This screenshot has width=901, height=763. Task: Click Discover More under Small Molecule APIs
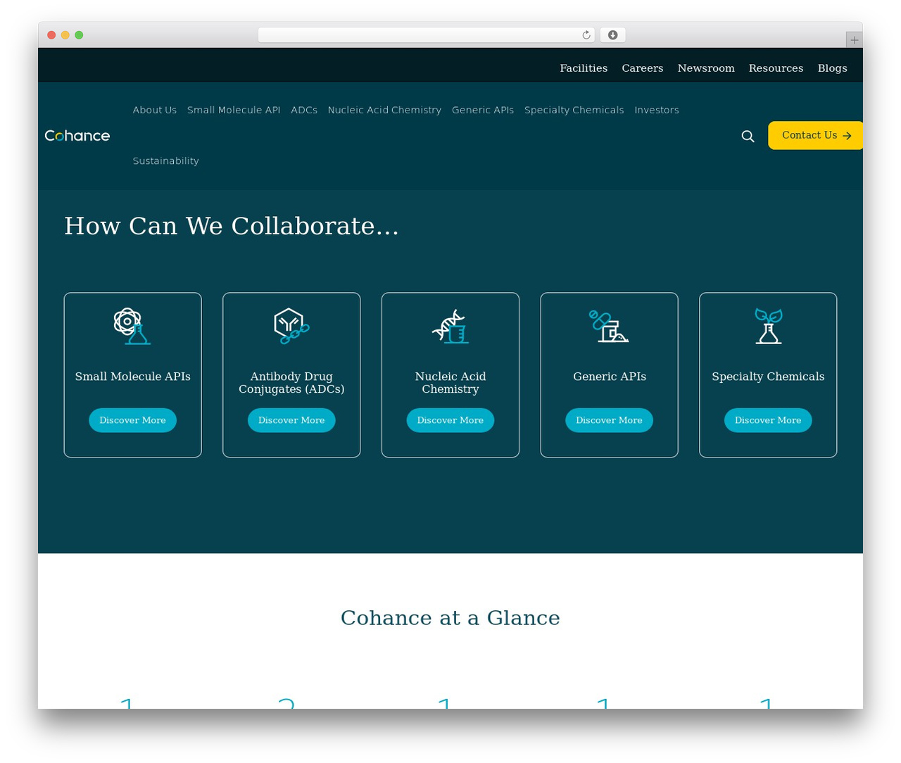click(132, 420)
